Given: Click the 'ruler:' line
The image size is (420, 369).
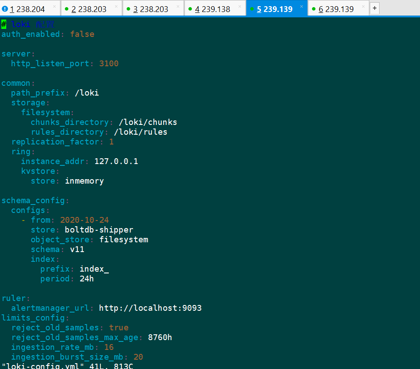Looking at the screenshot, I should point(16,298).
